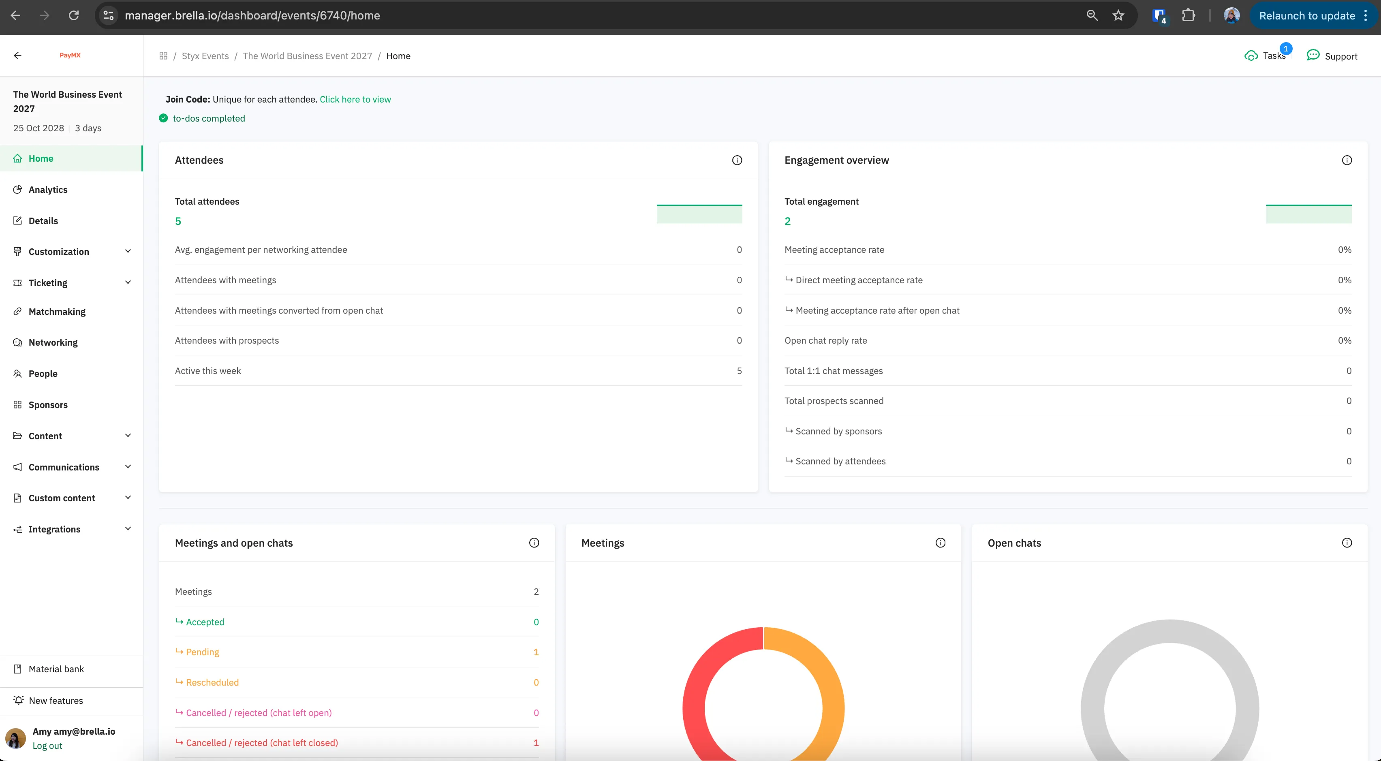Open Sponsors in sidebar
Image resolution: width=1381 pixels, height=761 pixels.
[71, 405]
